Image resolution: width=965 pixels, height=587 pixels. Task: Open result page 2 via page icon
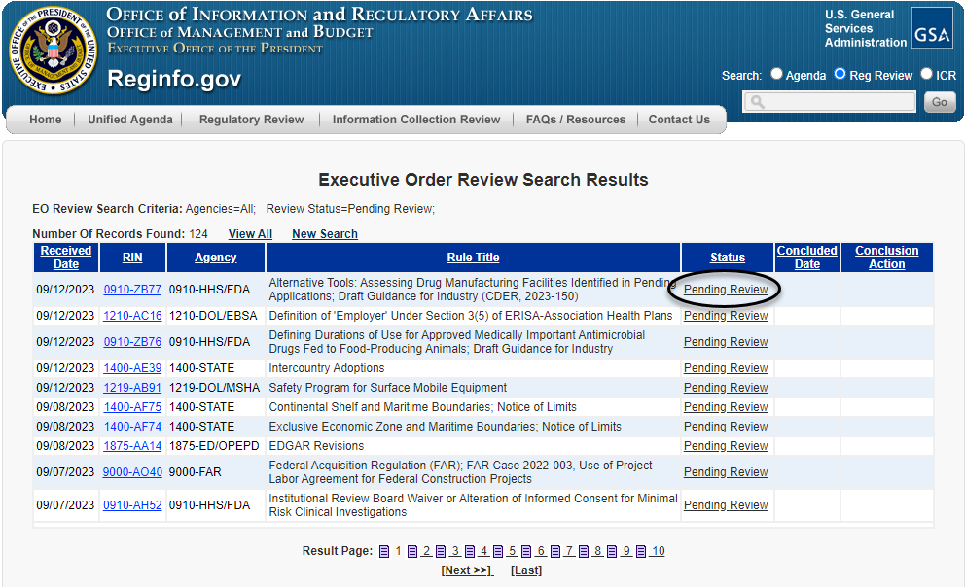tap(412, 551)
